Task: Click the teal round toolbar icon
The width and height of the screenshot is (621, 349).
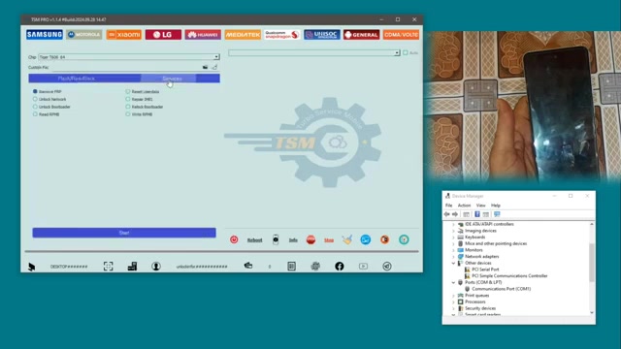Action: pos(404,239)
